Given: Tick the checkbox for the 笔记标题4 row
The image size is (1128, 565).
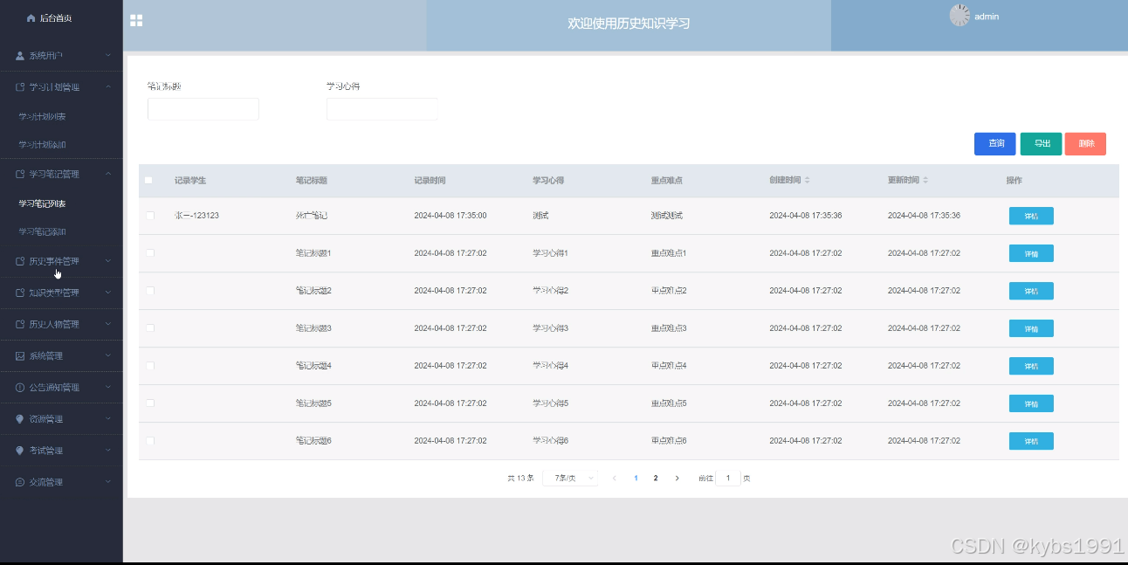Looking at the screenshot, I should [150, 365].
